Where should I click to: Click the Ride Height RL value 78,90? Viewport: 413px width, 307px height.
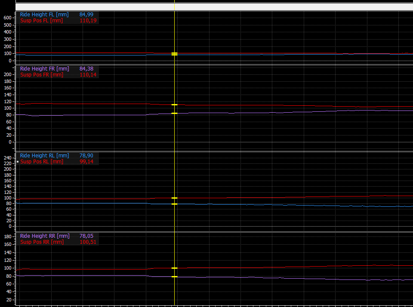[x=86, y=156]
